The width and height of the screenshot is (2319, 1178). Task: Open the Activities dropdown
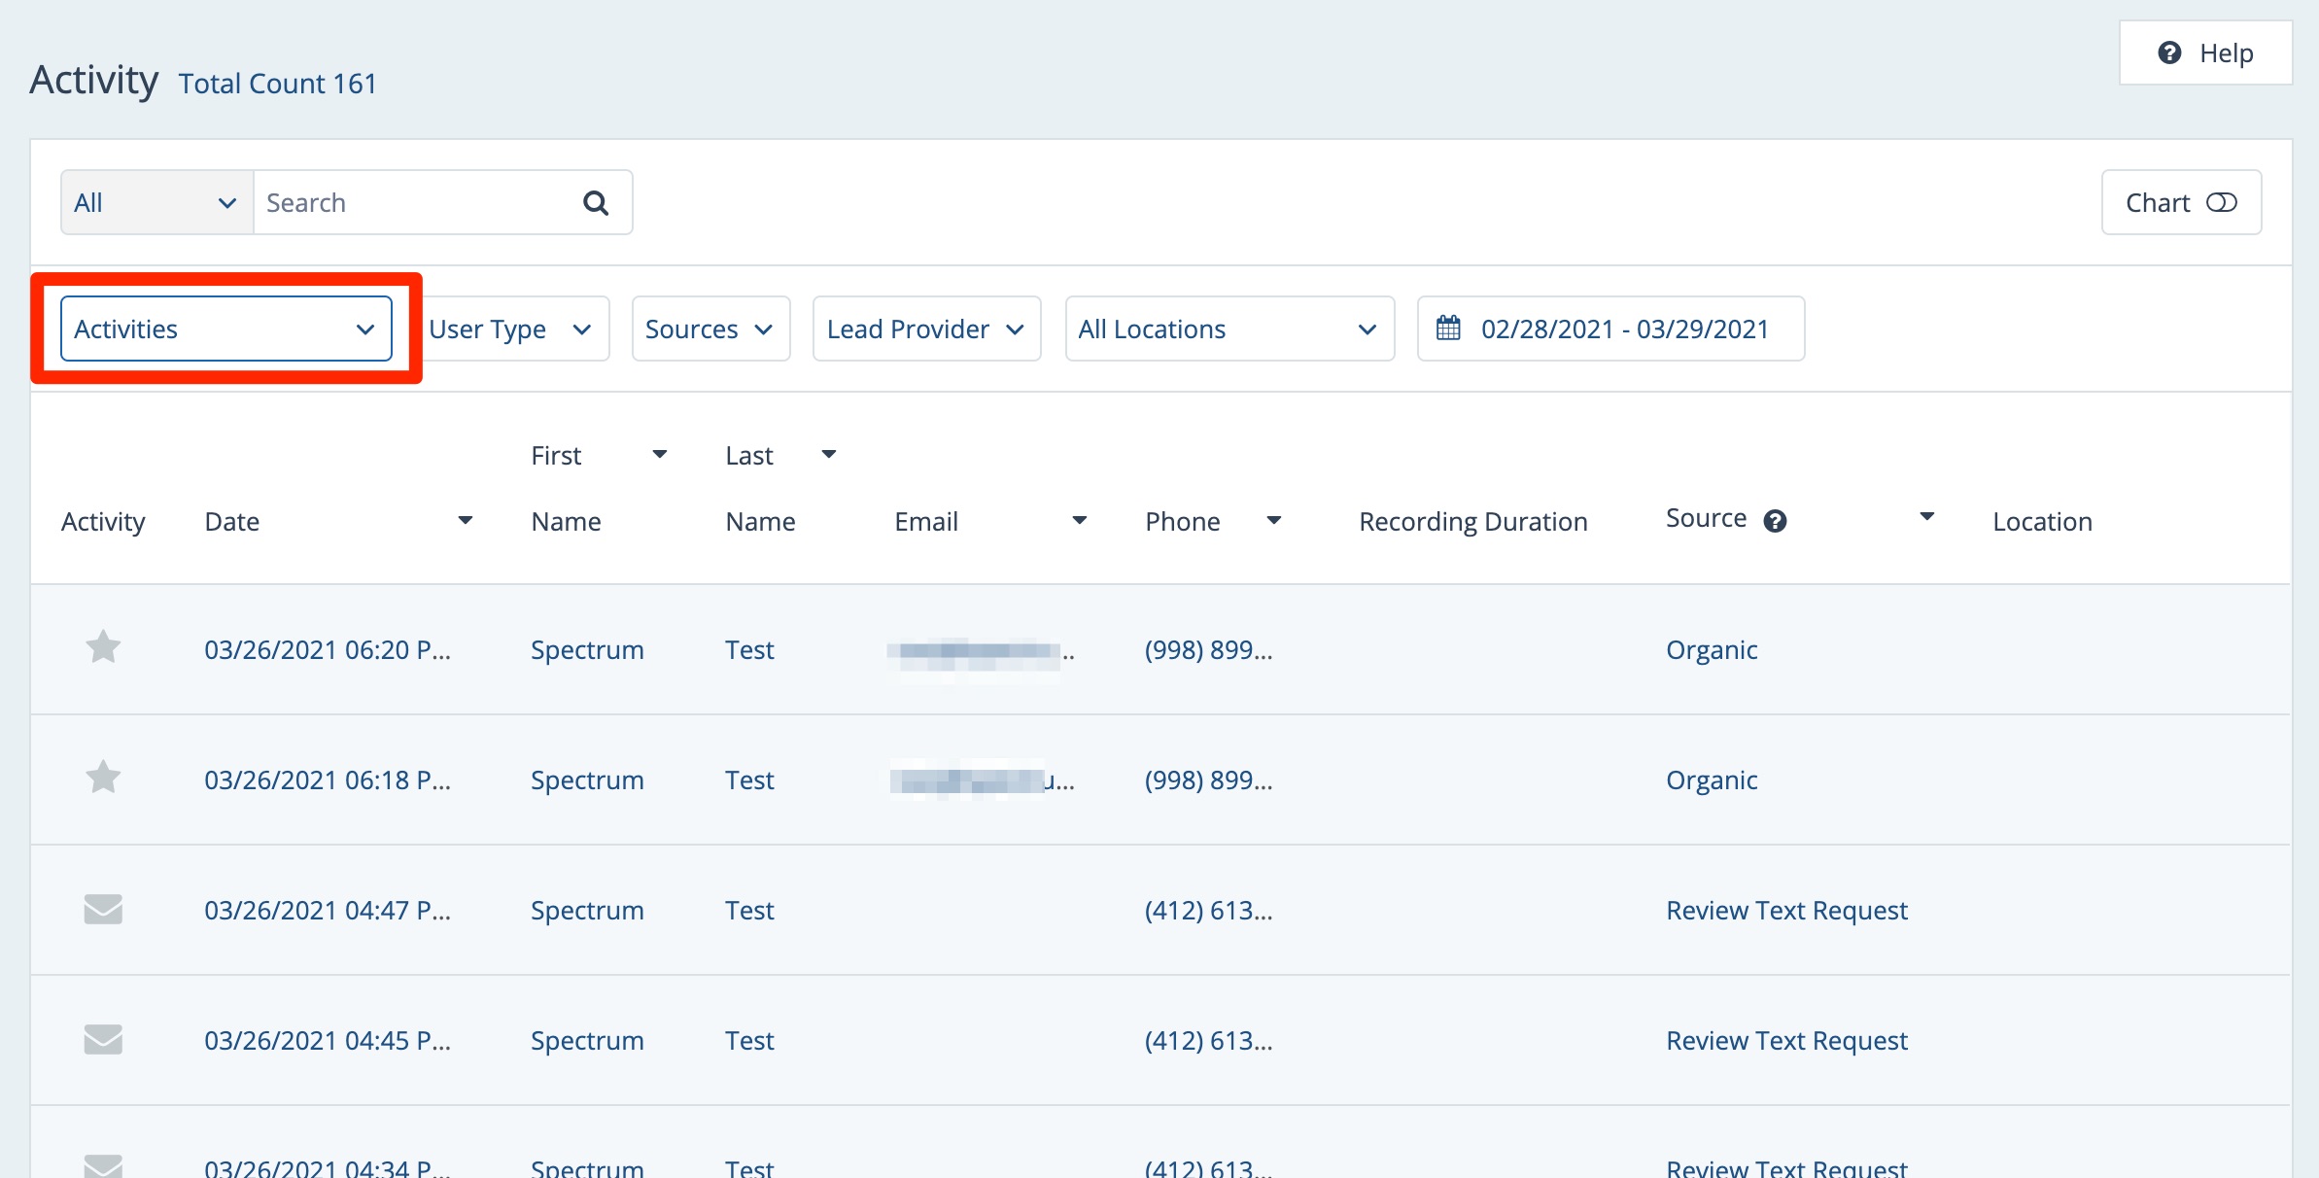pyautogui.click(x=225, y=329)
